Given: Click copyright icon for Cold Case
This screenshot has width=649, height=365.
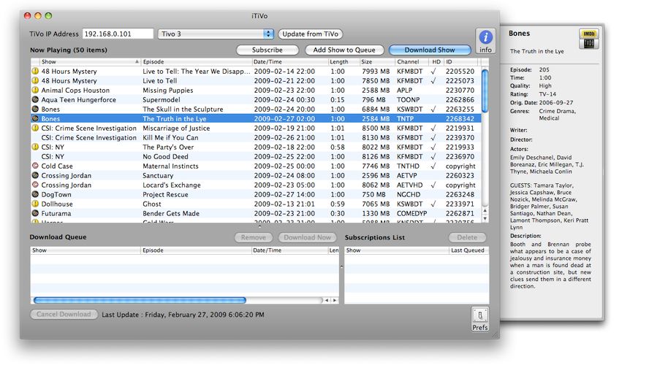Looking at the screenshot, I should tap(35, 166).
